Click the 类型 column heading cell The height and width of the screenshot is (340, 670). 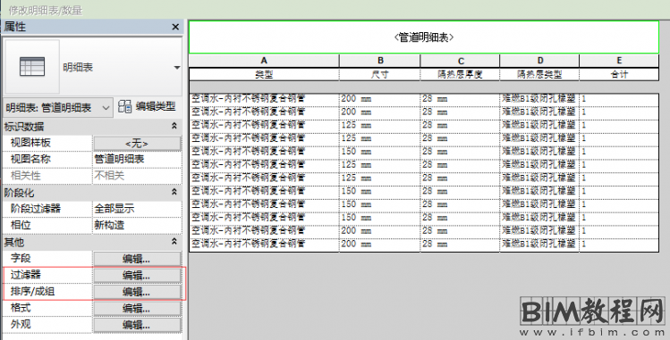(x=264, y=75)
